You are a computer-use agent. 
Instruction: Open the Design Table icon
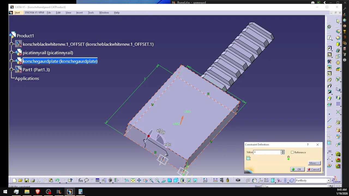tap(97, 180)
